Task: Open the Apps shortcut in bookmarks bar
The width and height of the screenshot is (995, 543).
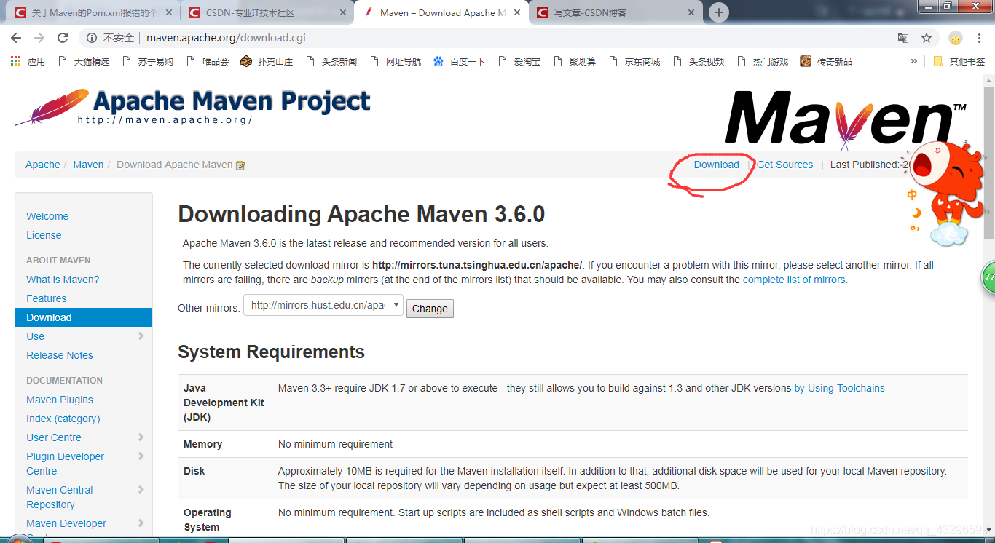Action: [x=28, y=61]
